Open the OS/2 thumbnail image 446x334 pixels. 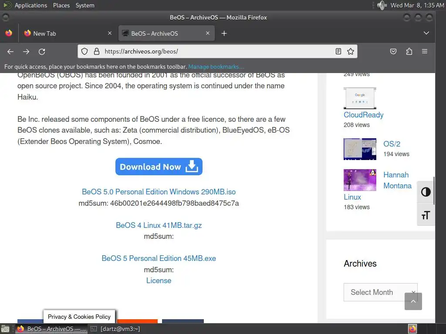coord(360,149)
